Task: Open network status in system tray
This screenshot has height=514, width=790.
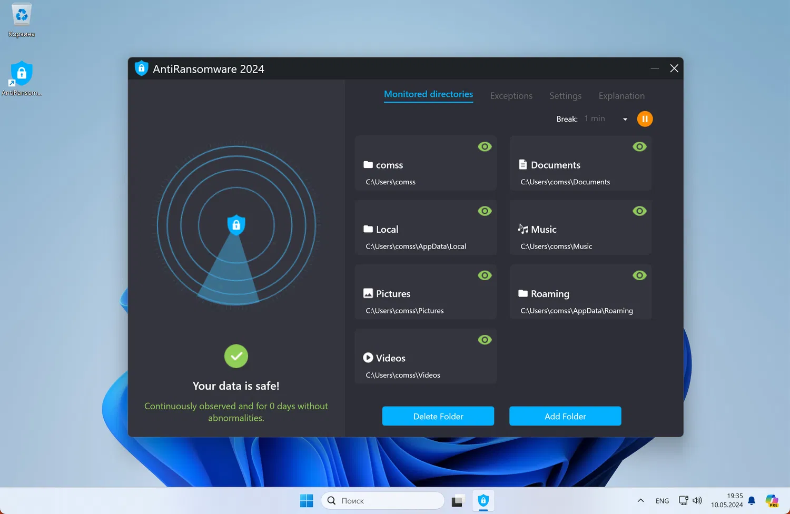Action: [x=684, y=501]
